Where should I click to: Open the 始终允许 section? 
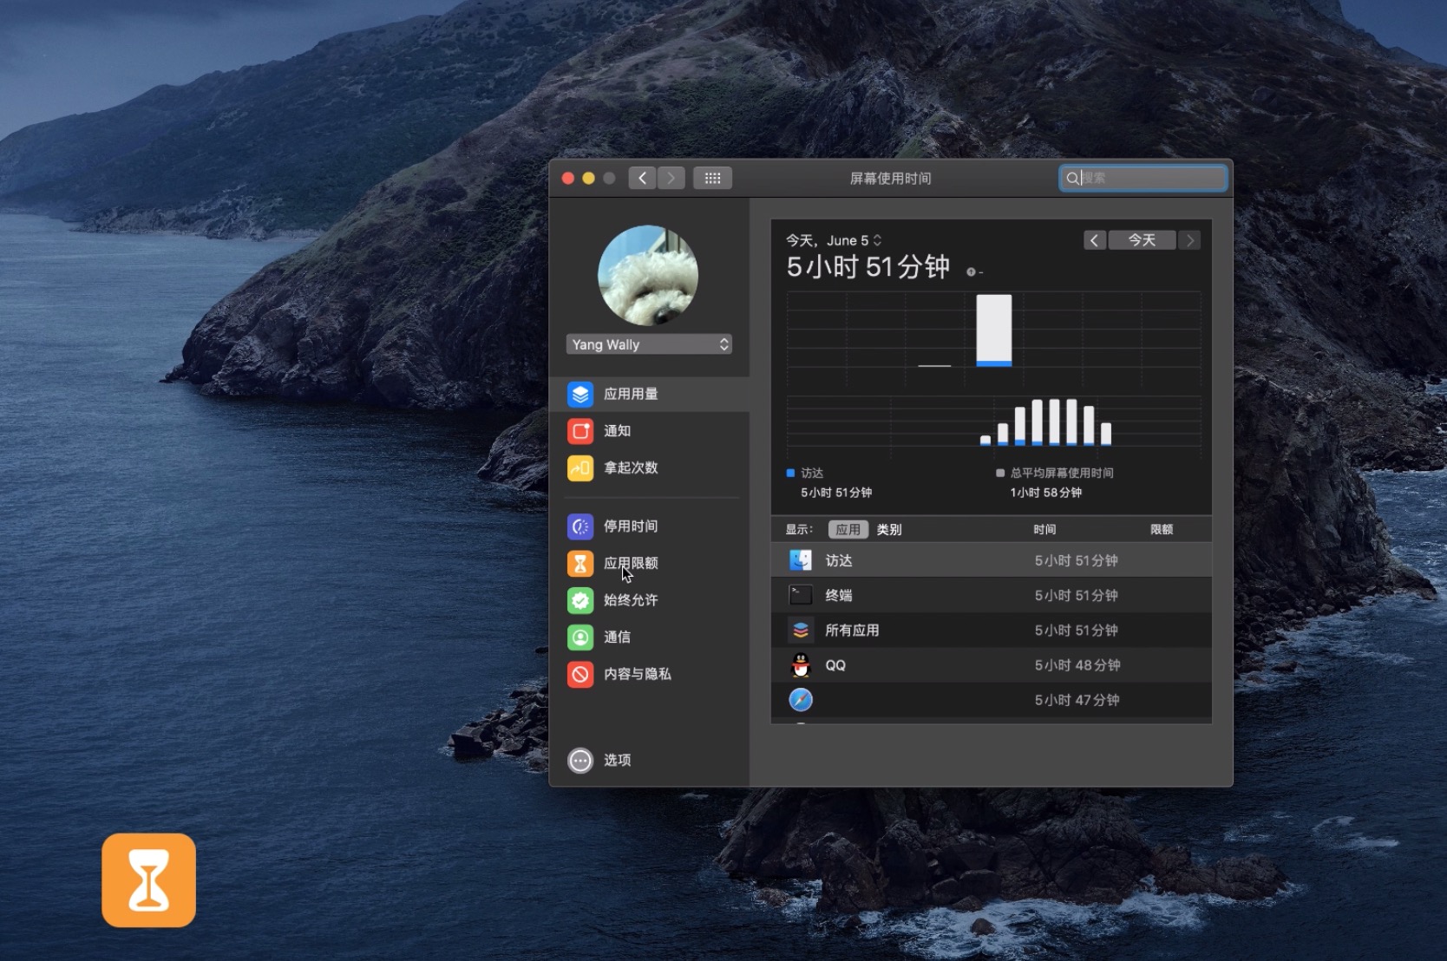(629, 600)
